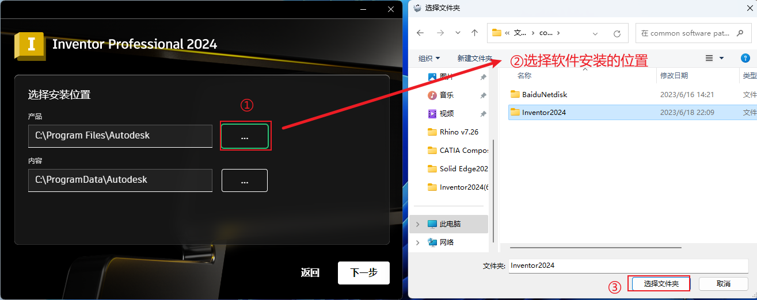
Task: Click 下一步 in the Inventor installer
Action: pyautogui.click(x=364, y=273)
